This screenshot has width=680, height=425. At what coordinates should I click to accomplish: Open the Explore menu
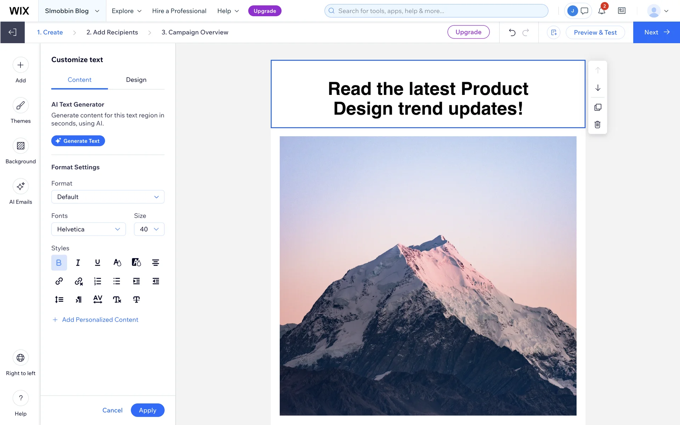tap(126, 11)
